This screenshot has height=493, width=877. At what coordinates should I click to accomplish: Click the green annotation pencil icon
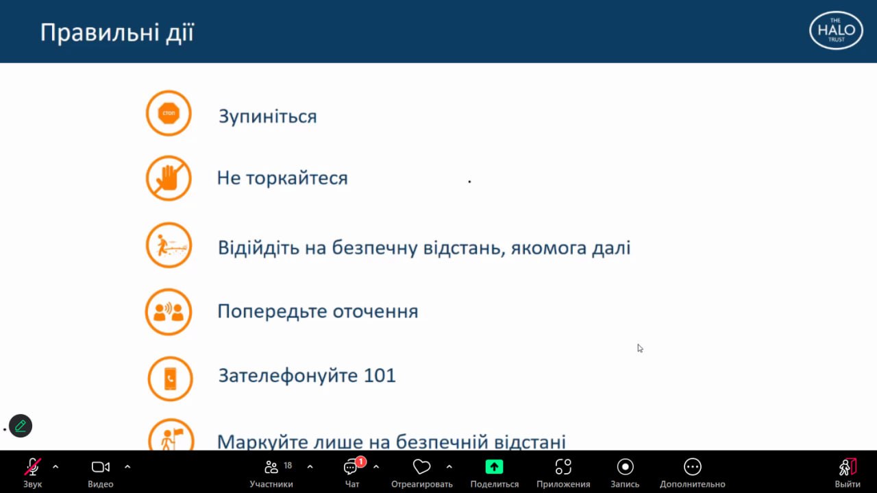[x=21, y=426]
